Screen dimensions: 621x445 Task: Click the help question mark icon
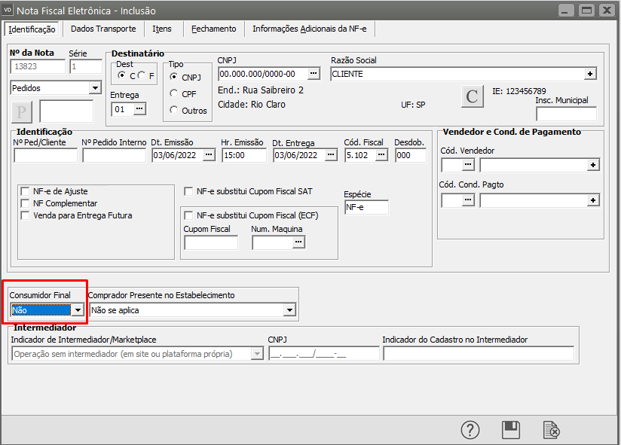point(470,429)
